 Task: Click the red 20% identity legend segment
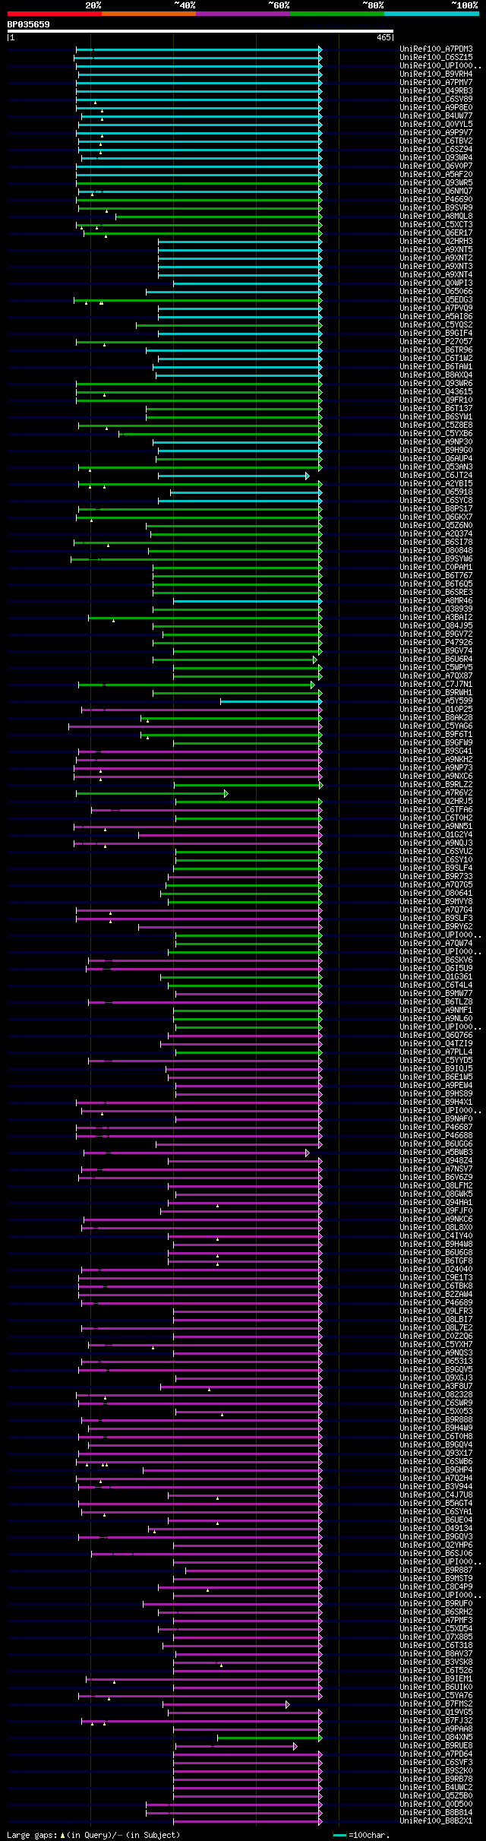[55, 14]
